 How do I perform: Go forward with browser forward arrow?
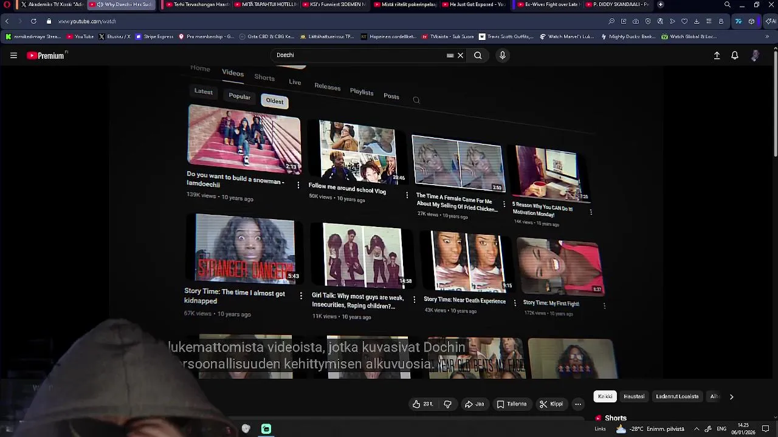[x=19, y=21]
